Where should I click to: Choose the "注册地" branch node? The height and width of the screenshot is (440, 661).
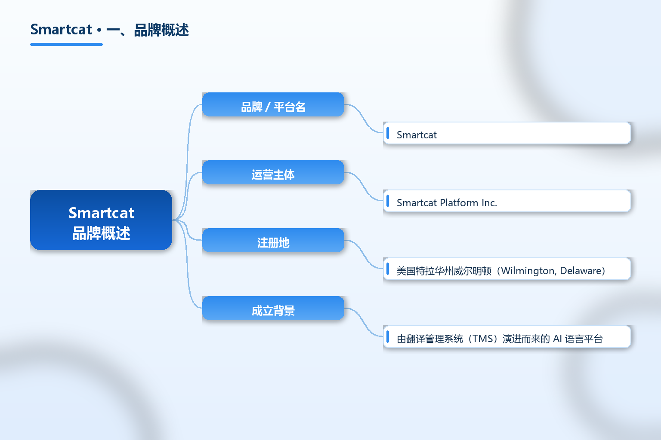273,240
